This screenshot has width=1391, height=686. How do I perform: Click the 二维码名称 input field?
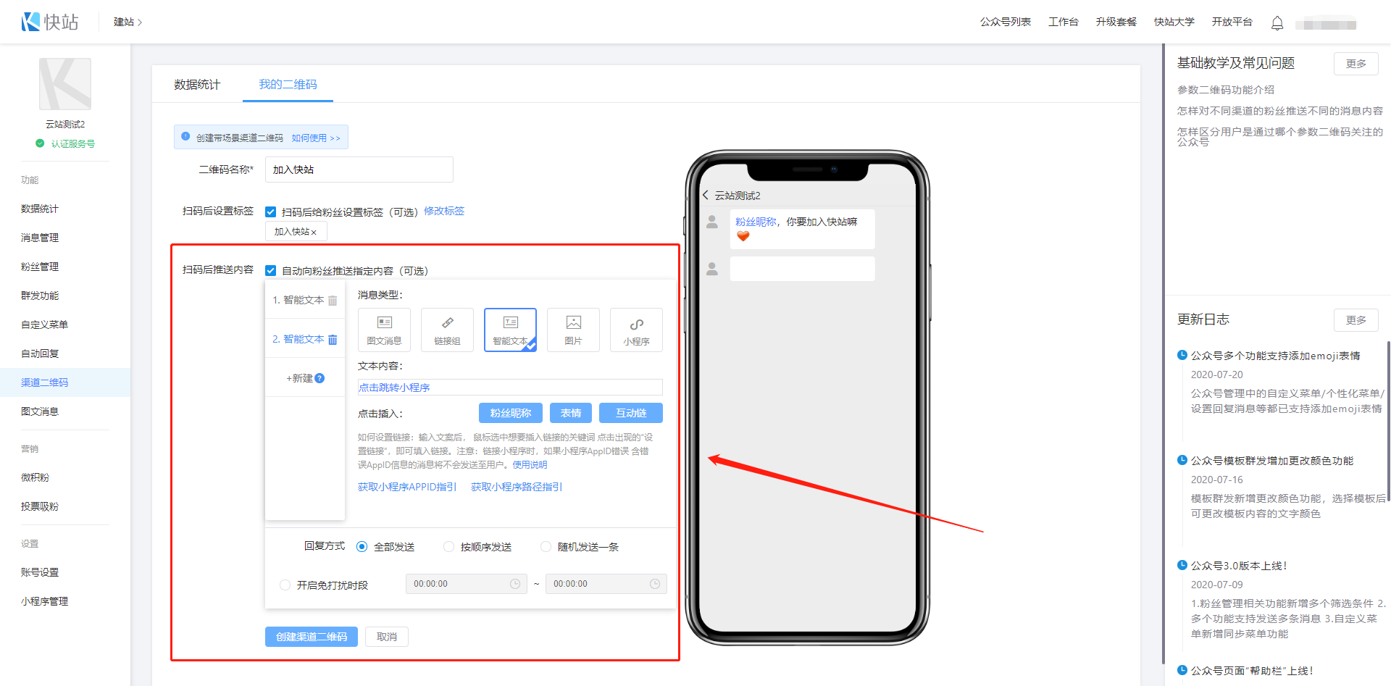coord(359,170)
